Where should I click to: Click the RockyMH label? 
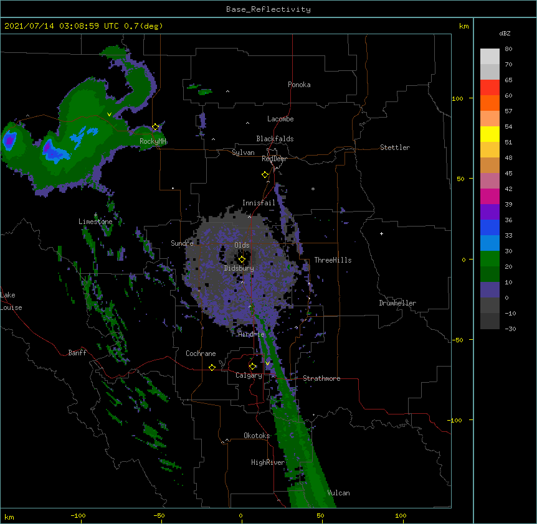pyautogui.click(x=153, y=141)
